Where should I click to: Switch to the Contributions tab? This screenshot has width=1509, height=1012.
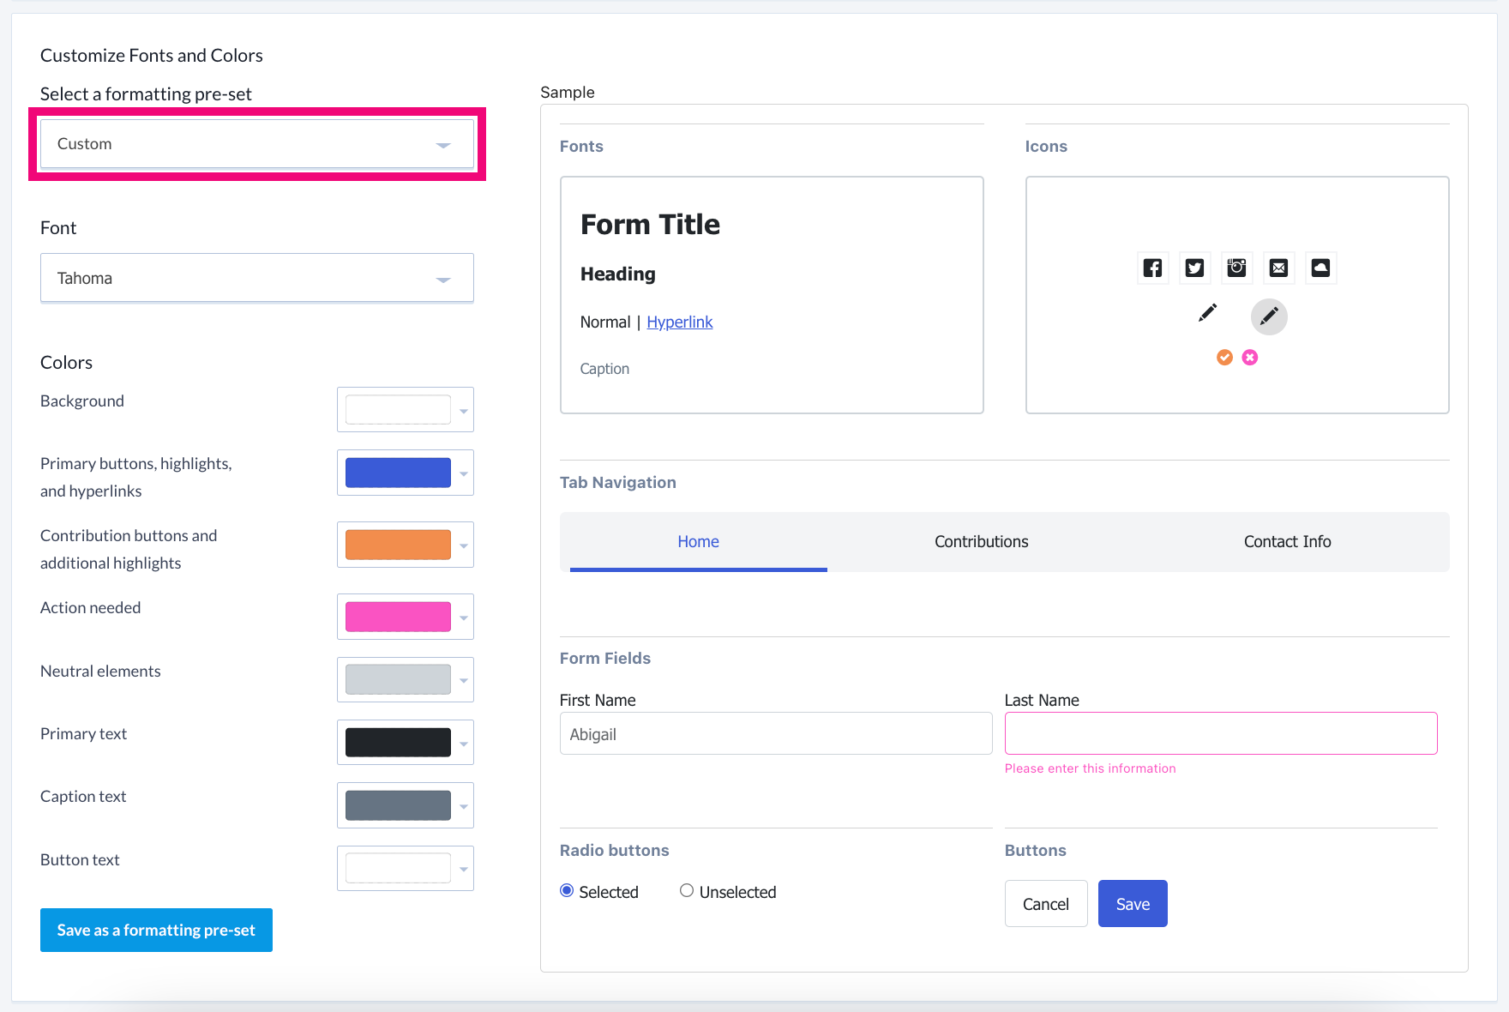981,542
